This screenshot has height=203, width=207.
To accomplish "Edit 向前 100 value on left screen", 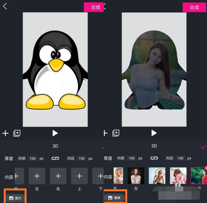I will click(32, 158).
